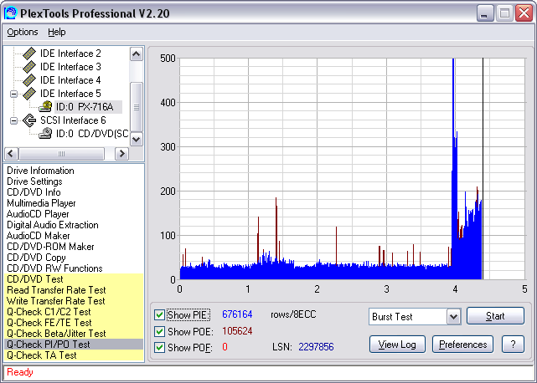
Task: Click the device tree scroll down arrow
Action: pyautogui.click(x=137, y=139)
